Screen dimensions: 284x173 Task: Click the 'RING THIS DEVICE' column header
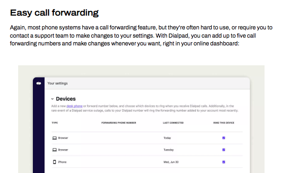coord(223,123)
